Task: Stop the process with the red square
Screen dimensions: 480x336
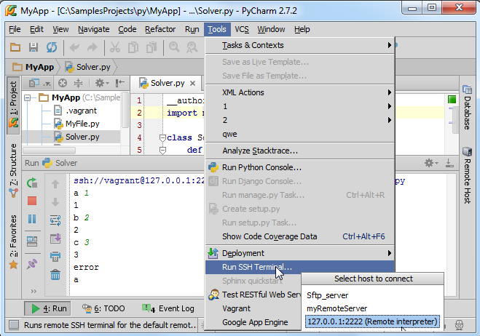Action: click(x=32, y=201)
